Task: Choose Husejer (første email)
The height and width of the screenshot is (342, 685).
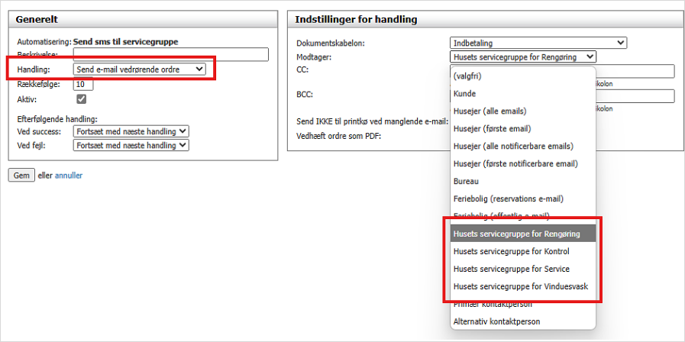Action: pos(523,128)
